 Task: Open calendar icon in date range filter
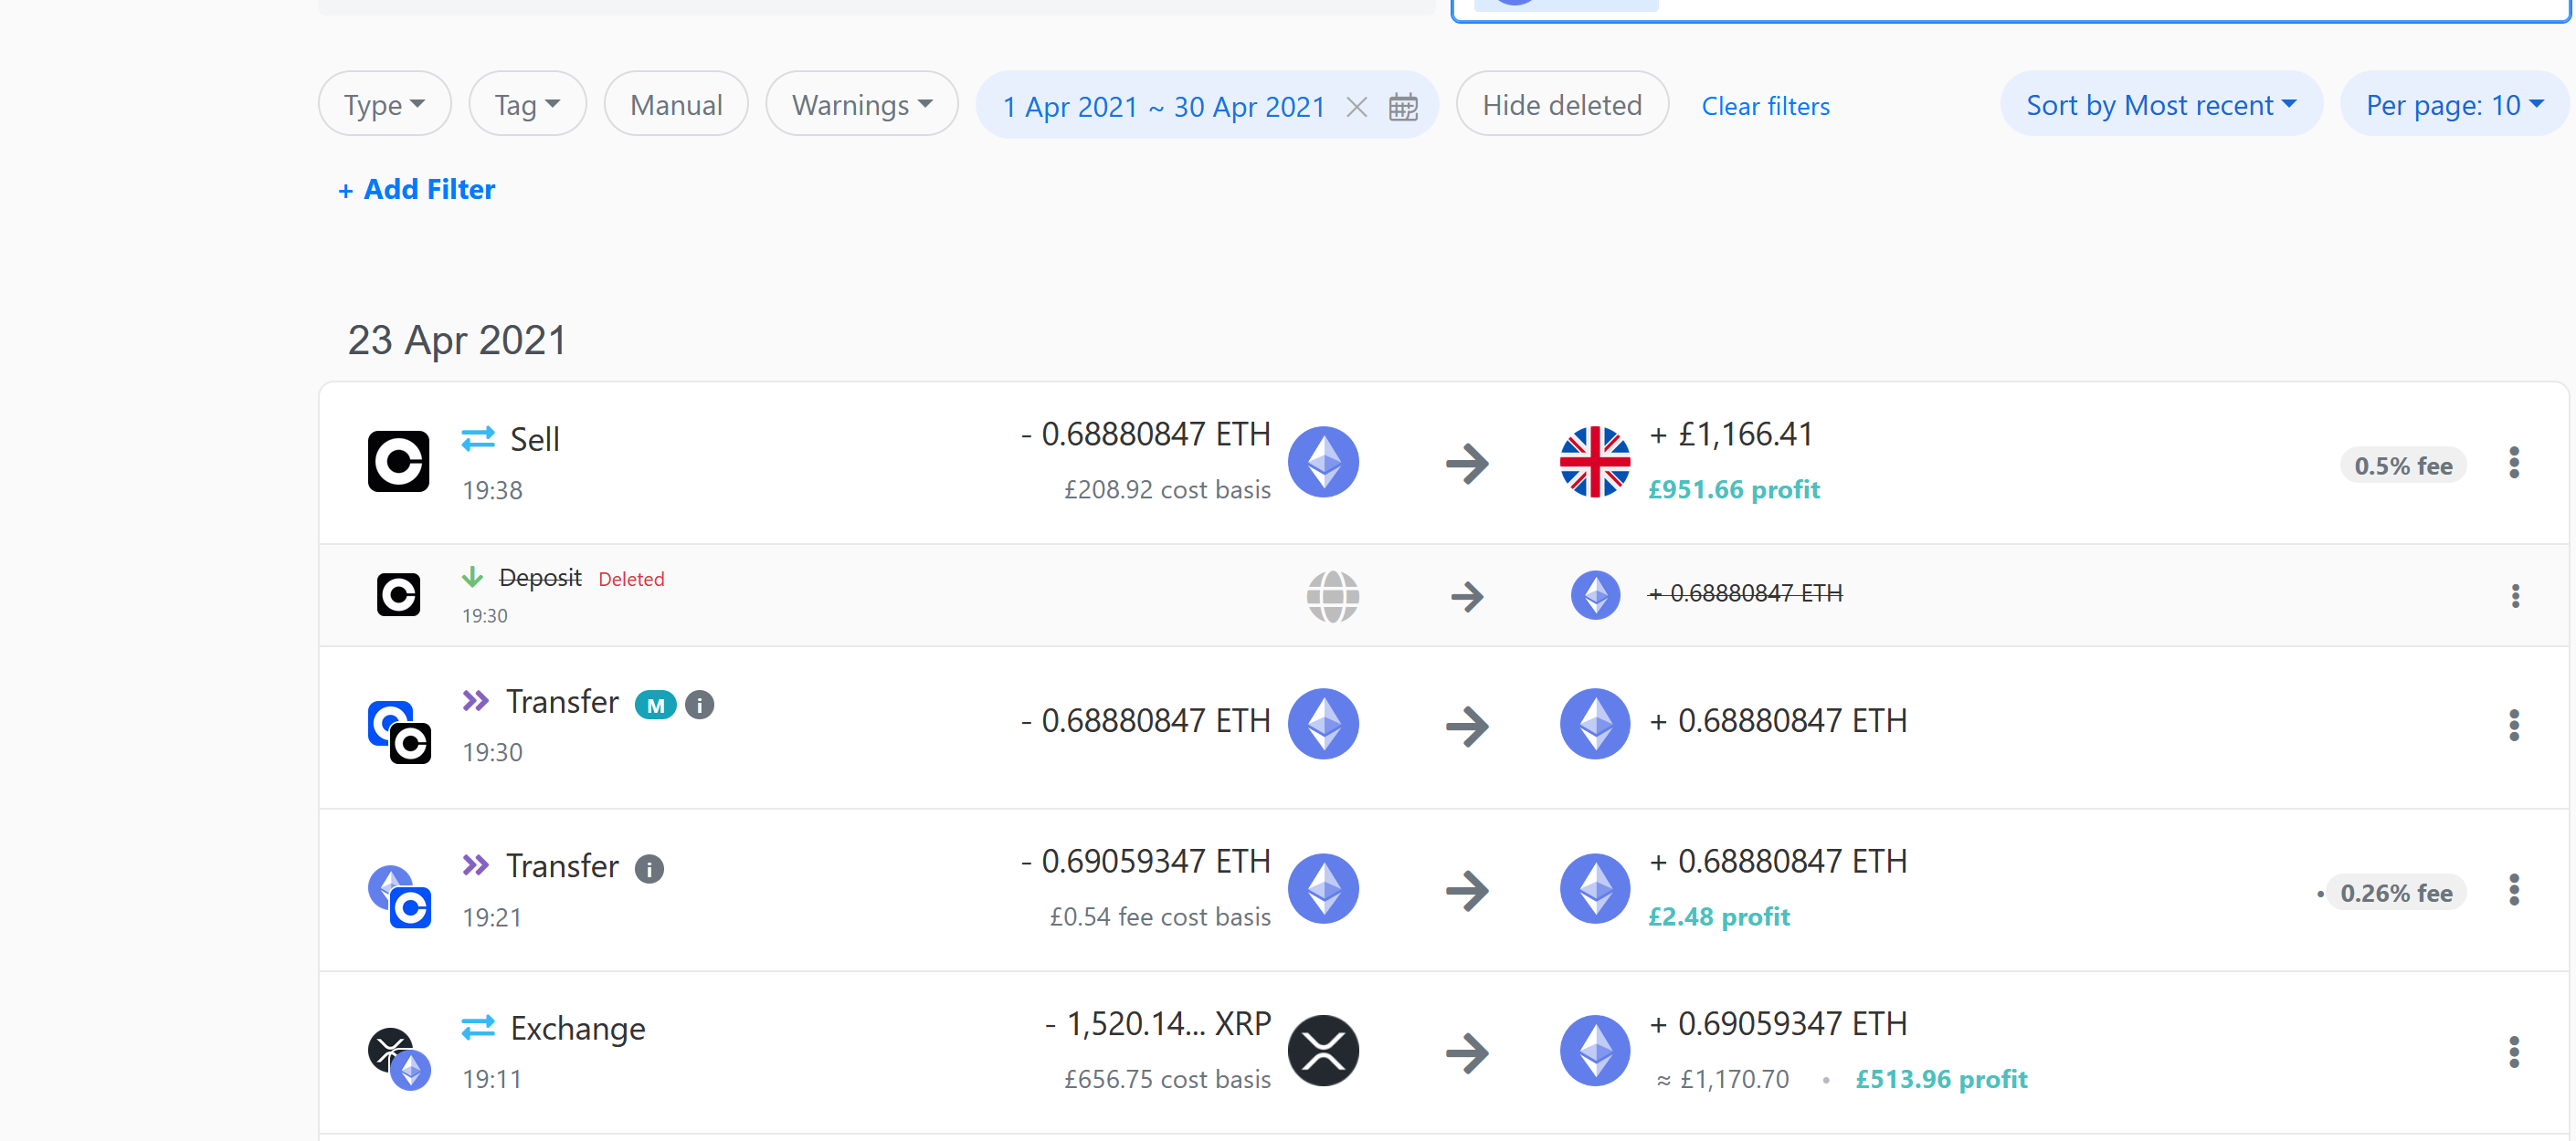tap(1403, 106)
